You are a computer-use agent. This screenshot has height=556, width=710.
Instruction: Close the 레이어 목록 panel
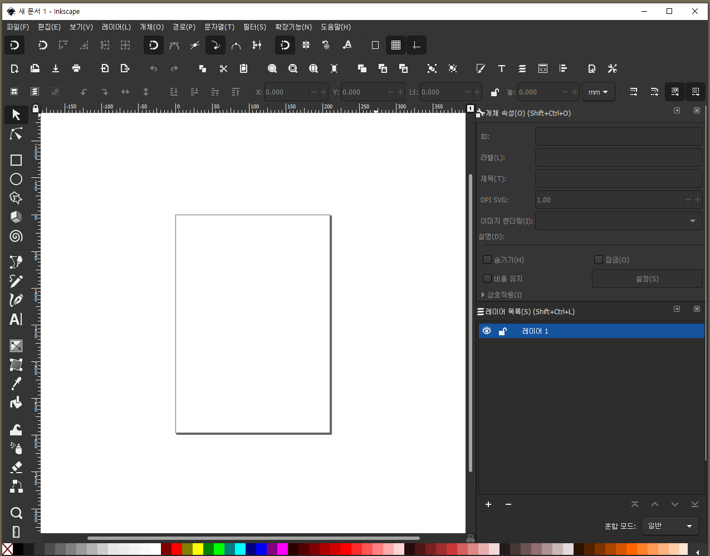coord(697,309)
